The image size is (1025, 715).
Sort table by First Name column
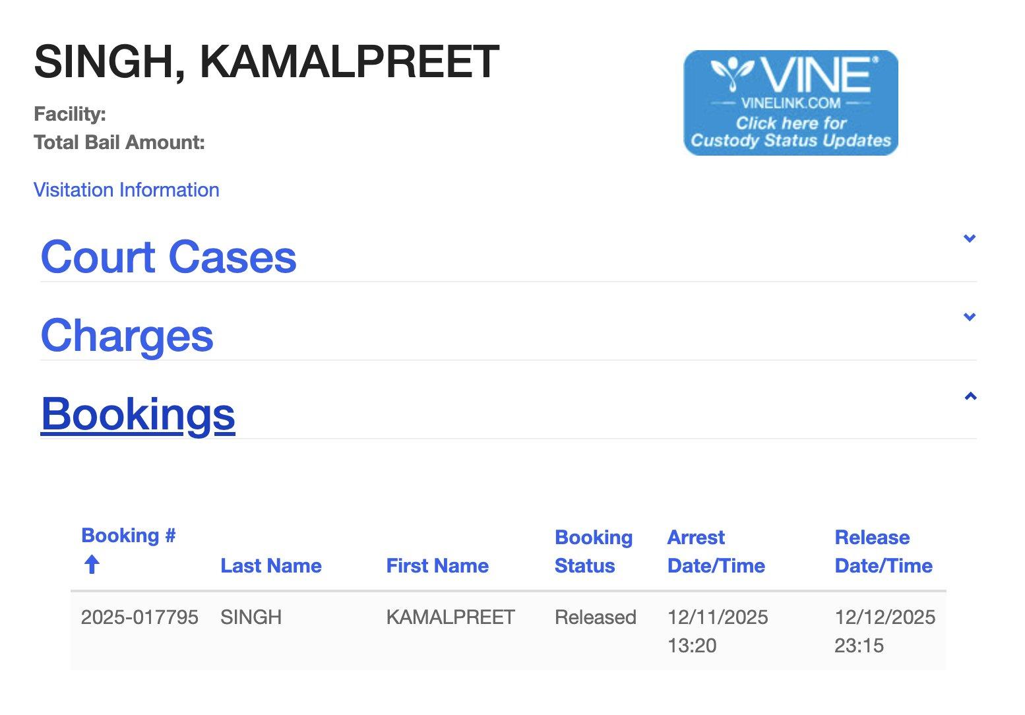coord(437,565)
